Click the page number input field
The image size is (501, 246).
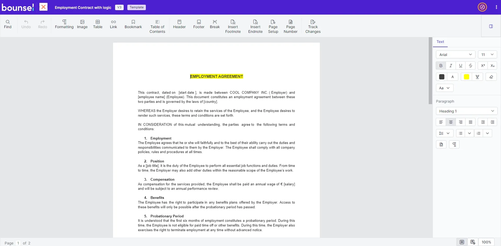click(18, 243)
